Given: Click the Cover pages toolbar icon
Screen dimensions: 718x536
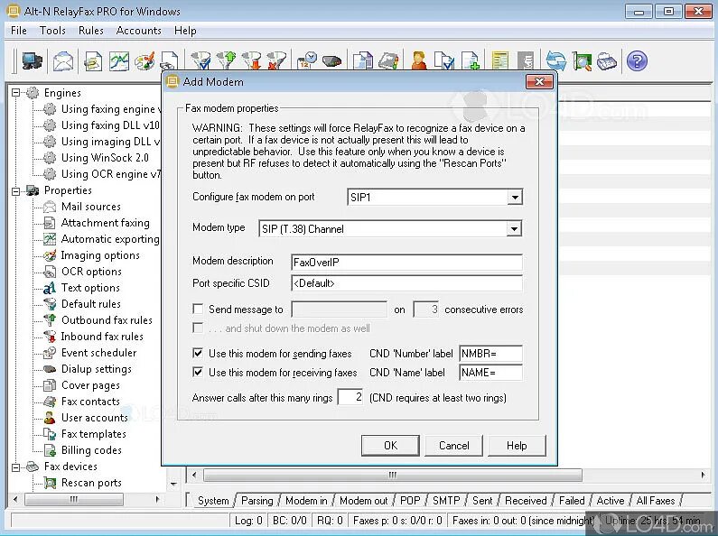Looking at the screenshot, I should tap(363, 60).
